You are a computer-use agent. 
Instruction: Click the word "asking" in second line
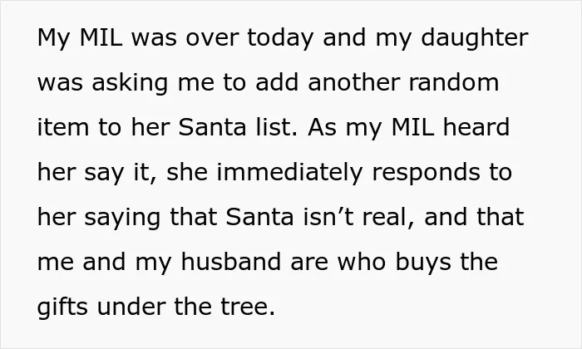tap(130, 84)
